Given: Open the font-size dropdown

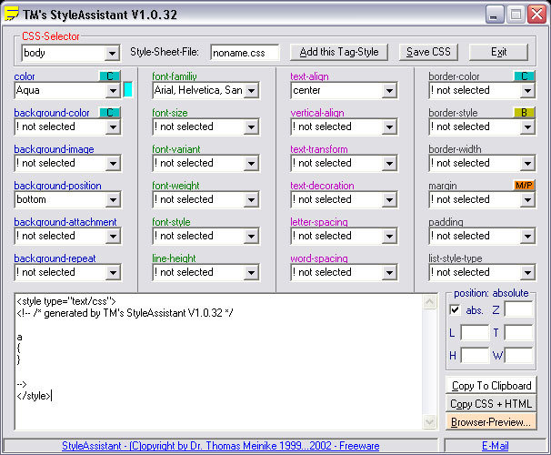Looking at the screenshot, I should coord(251,126).
